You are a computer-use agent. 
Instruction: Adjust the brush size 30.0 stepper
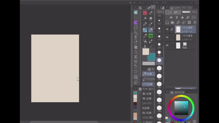click(x=163, y=12)
